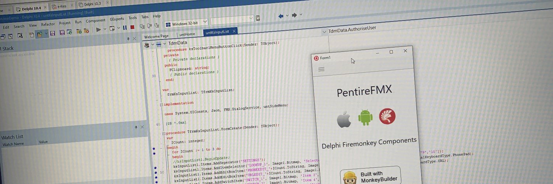
Task: Click the Open Project icon beside Save All
Action: (69, 32)
